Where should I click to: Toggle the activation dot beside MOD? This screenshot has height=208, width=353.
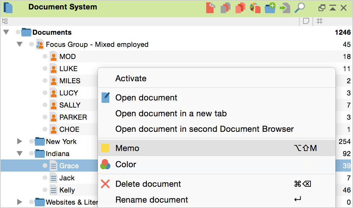(x=45, y=57)
